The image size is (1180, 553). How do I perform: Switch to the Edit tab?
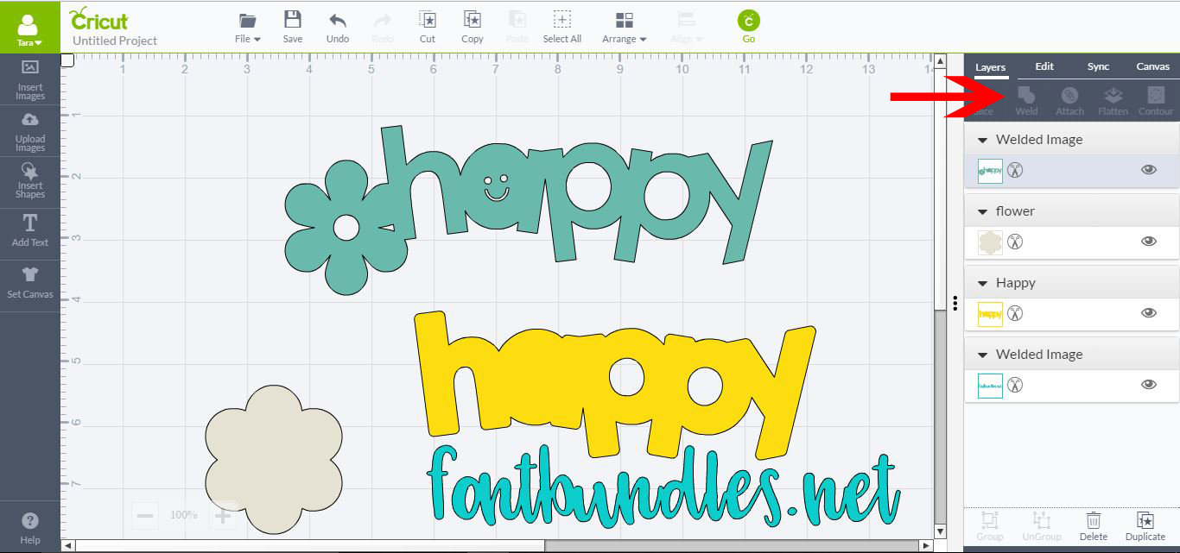coord(1044,66)
